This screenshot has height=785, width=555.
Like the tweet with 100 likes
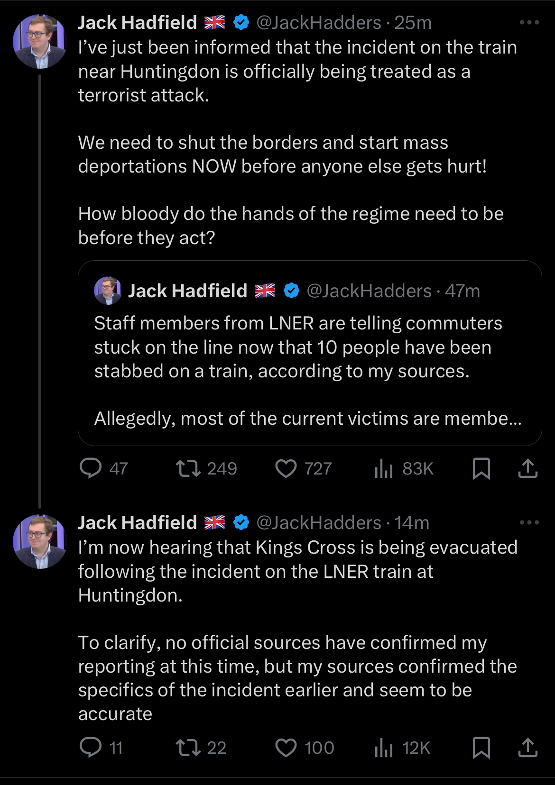(286, 748)
